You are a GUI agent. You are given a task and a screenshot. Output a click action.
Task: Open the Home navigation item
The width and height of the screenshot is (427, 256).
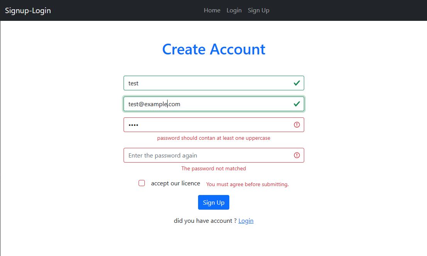(212, 10)
